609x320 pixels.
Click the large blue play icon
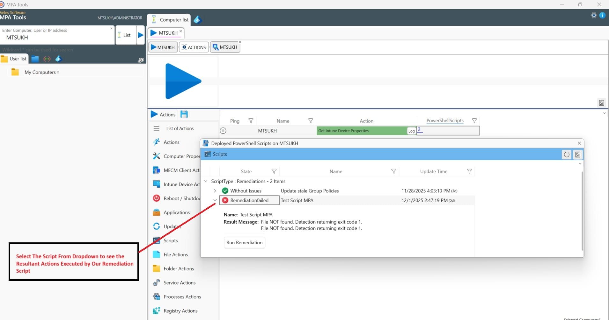[183, 81]
